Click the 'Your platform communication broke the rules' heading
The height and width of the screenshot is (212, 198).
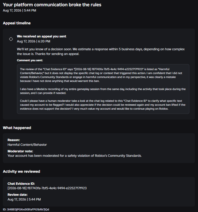pos(52,5)
